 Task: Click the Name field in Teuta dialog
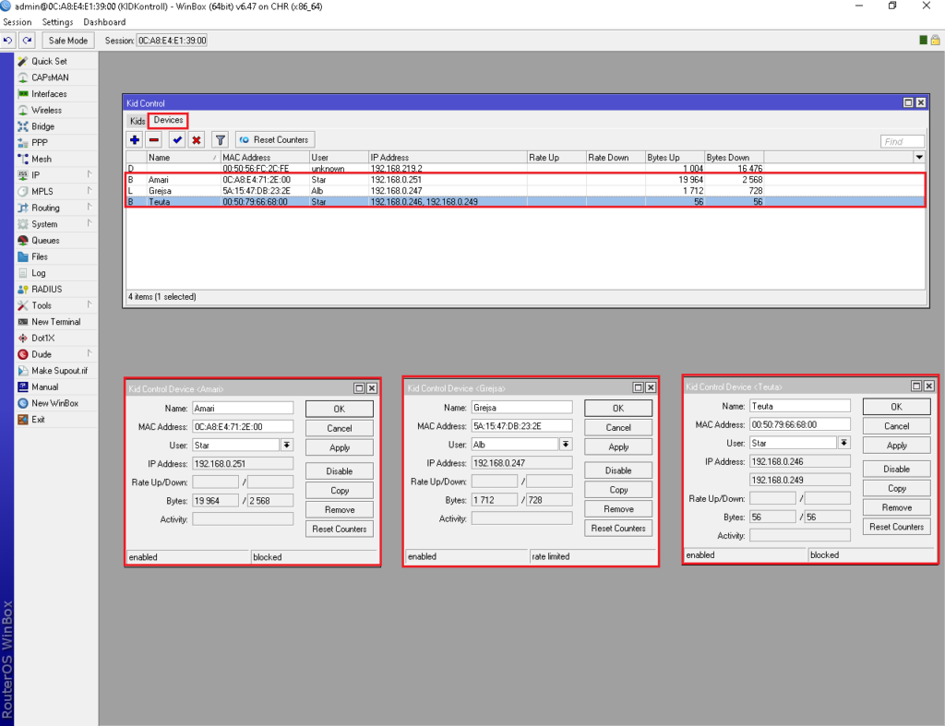point(799,406)
